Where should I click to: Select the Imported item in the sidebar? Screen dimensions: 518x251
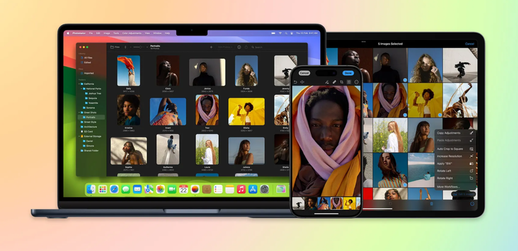point(91,73)
